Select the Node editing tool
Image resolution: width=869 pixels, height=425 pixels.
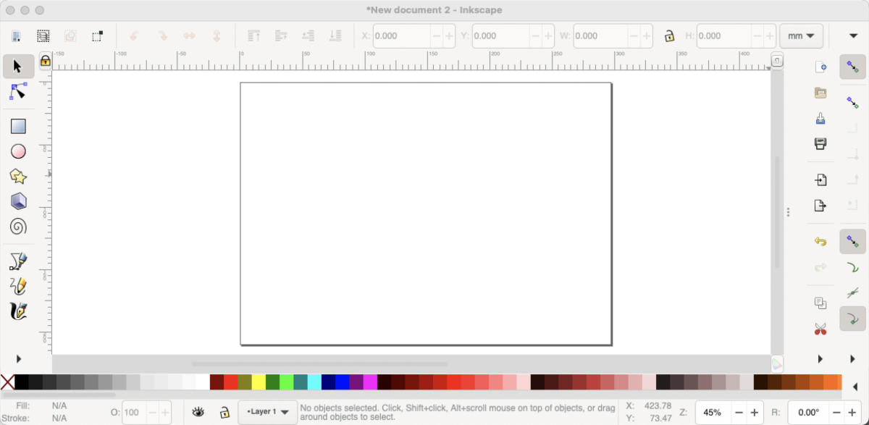pos(18,91)
